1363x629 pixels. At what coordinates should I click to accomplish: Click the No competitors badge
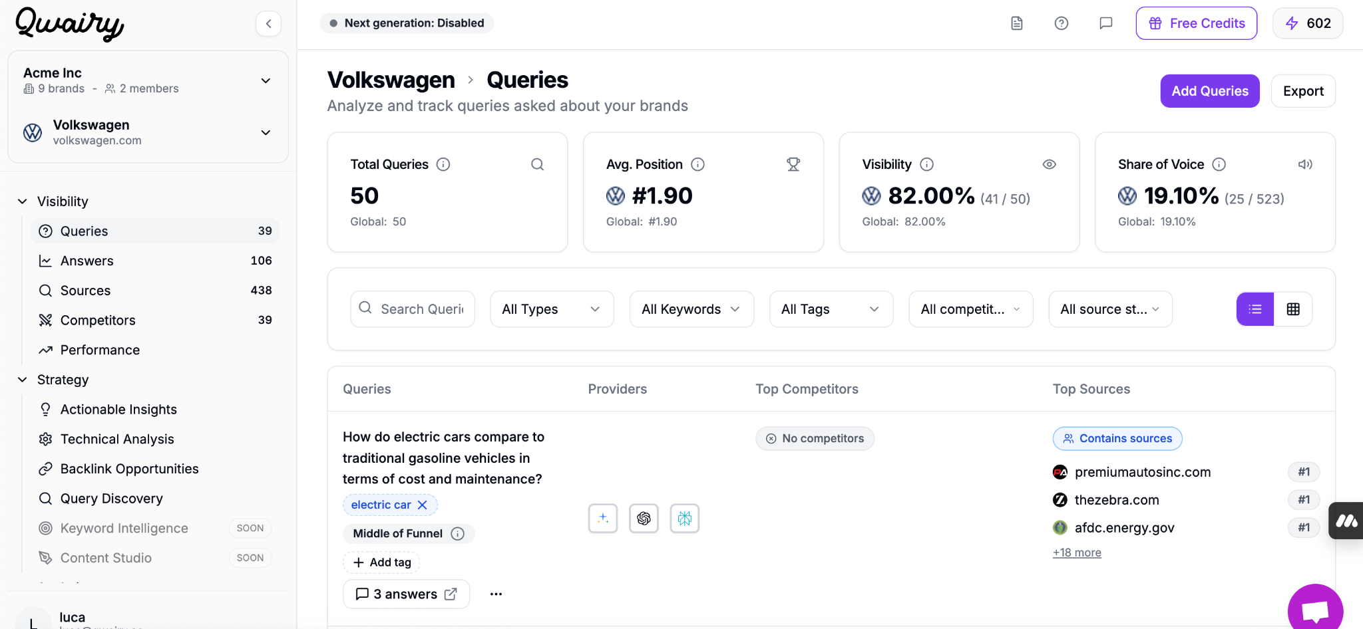click(x=815, y=438)
